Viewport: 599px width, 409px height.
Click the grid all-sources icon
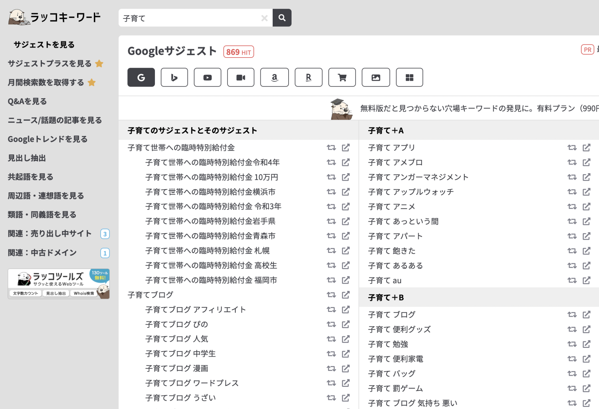point(409,77)
